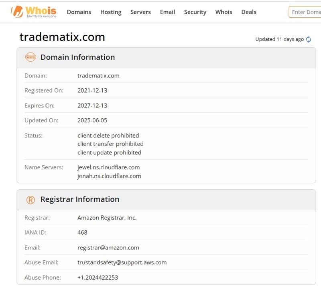Click the Registrar label
Viewport: 321px width, 286px height.
[x=37, y=218]
